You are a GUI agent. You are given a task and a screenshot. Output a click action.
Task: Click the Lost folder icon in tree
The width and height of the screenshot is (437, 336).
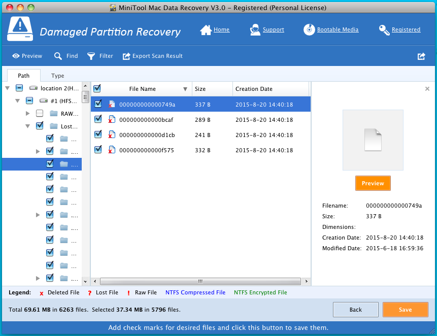(53, 126)
